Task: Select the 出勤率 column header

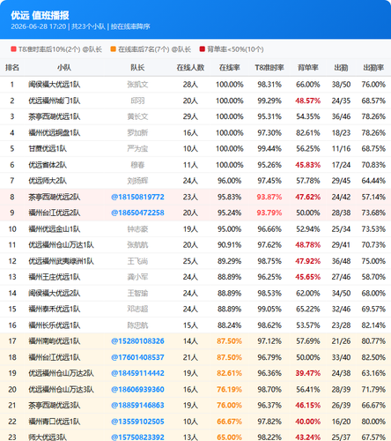Action: click(373, 68)
